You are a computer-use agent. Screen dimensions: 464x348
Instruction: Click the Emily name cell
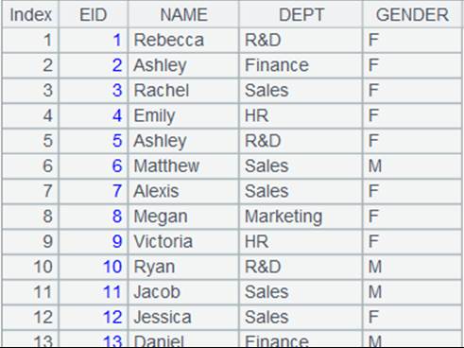(183, 115)
